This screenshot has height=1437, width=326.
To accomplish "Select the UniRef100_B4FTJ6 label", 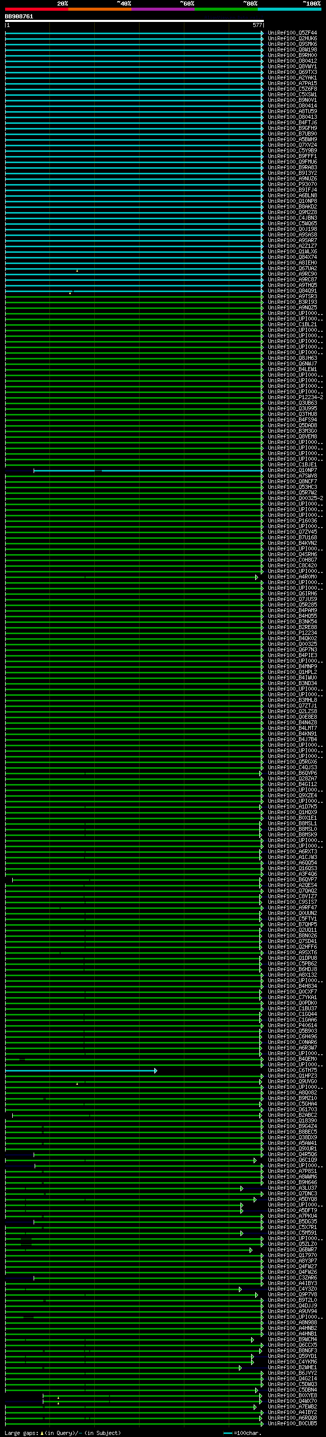I will [x=292, y=123].
